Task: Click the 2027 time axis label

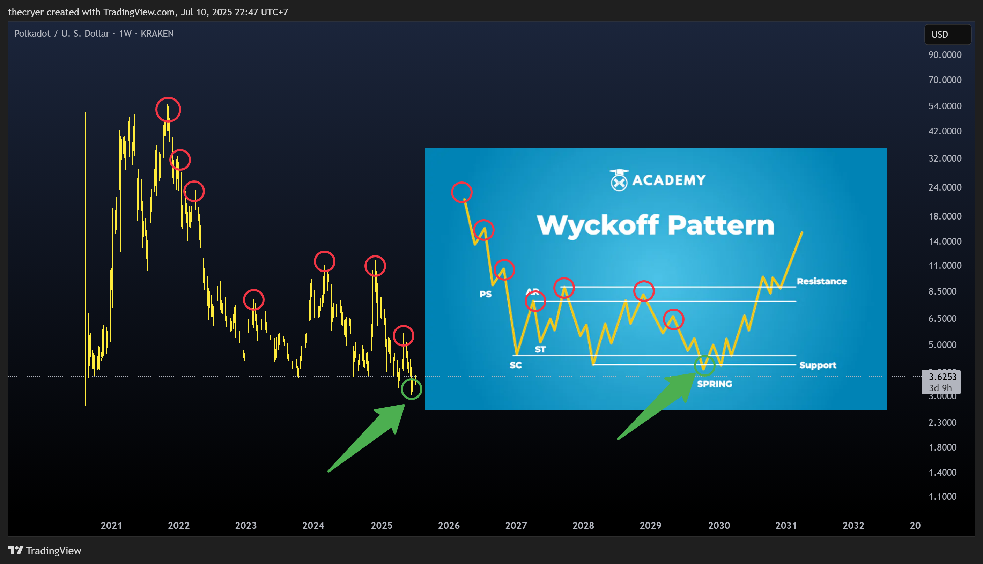Action: tap(516, 525)
